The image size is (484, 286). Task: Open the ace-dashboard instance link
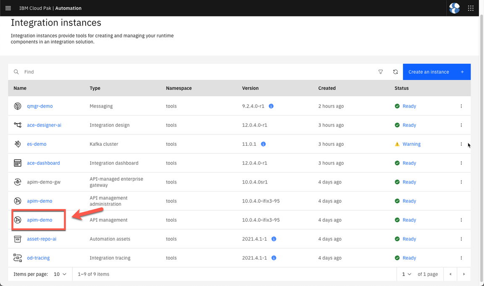43,163
